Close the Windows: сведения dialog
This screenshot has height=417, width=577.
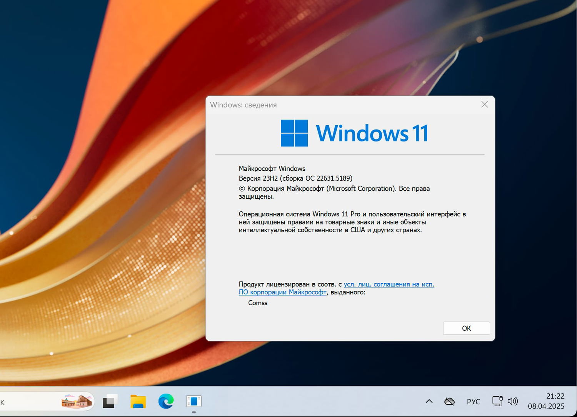[x=484, y=104]
